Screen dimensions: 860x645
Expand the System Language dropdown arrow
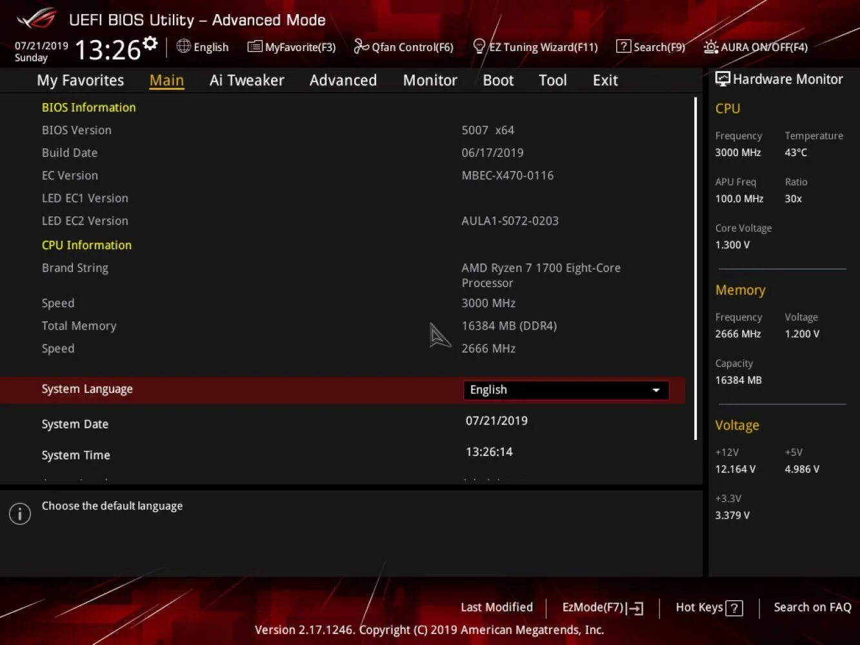tap(656, 390)
